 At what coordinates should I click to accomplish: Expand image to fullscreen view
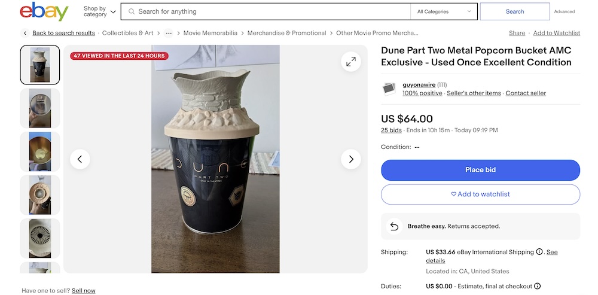click(350, 61)
